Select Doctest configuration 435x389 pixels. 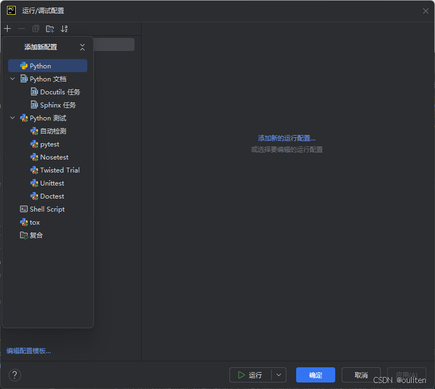[48, 196]
